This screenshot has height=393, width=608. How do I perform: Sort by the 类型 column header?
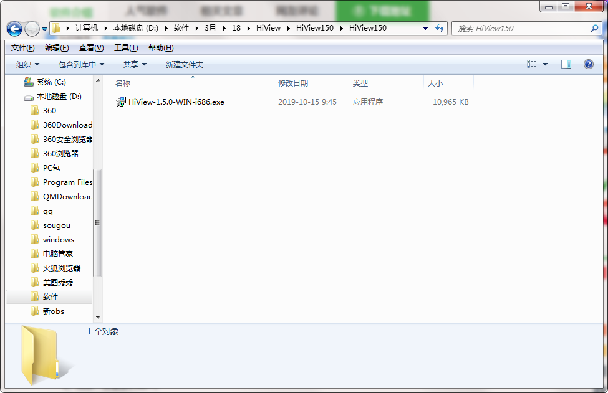tap(386, 83)
